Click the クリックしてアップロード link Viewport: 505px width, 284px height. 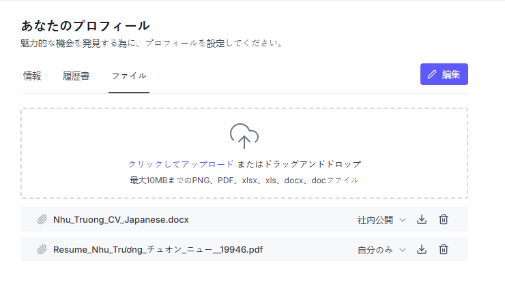coord(181,164)
